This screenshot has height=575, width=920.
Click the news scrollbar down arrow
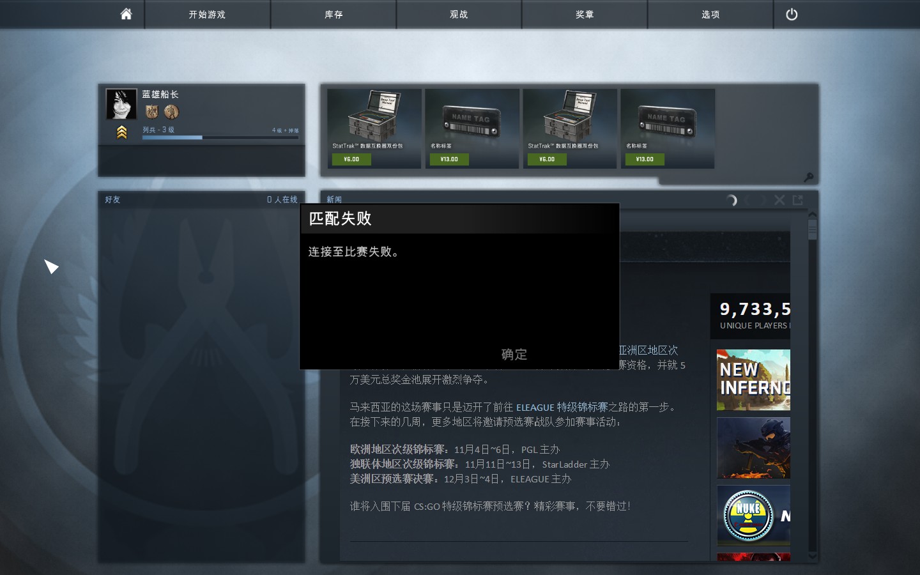813,556
